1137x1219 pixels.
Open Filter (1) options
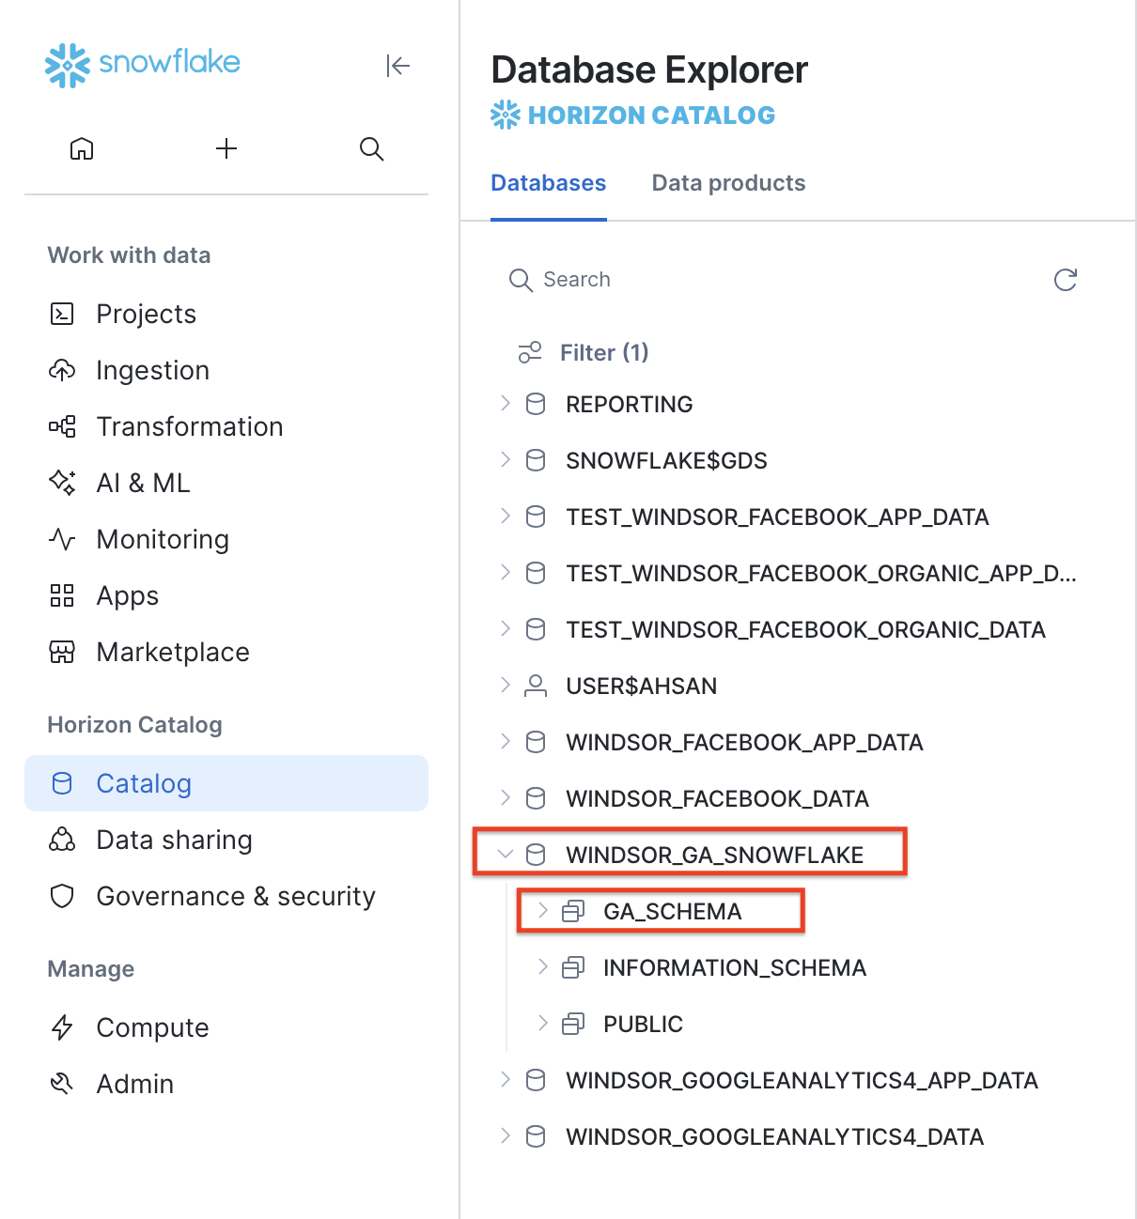(x=584, y=352)
